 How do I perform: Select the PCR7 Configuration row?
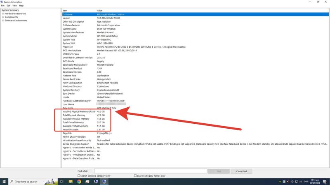coord(195,83)
